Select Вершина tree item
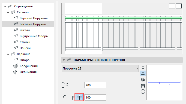The width and height of the screenshot is (186, 104). [x=23, y=54]
